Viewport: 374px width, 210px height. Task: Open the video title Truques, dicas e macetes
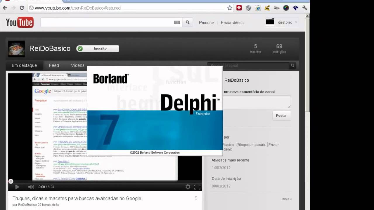(x=77, y=198)
